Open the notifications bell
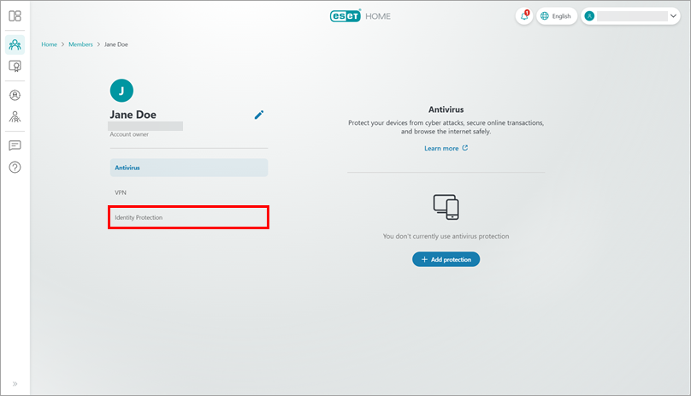 coord(523,16)
